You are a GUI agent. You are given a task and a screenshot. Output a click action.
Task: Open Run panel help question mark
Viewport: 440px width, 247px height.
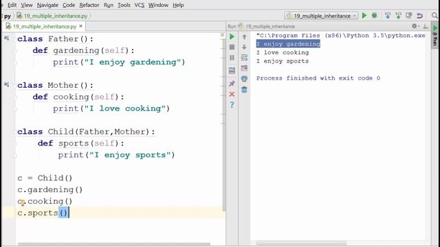232,105
